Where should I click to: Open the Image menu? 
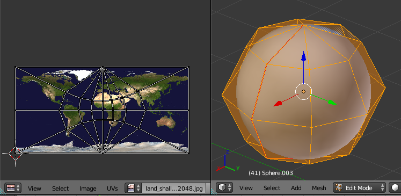(x=88, y=188)
